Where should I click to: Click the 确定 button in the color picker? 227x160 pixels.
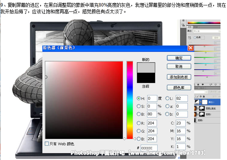[179, 58]
